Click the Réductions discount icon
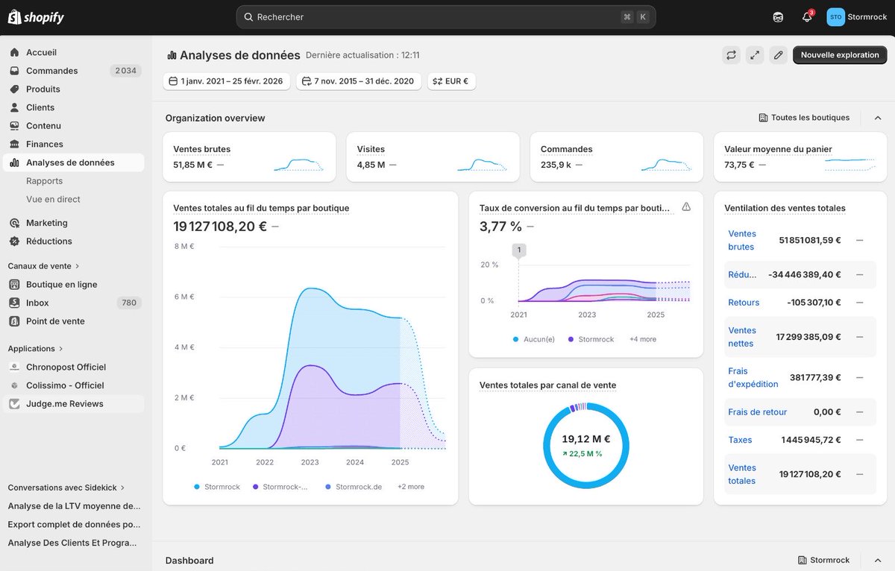The height and width of the screenshot is (571, 895). pyautogui.click(x=15, y=241)
